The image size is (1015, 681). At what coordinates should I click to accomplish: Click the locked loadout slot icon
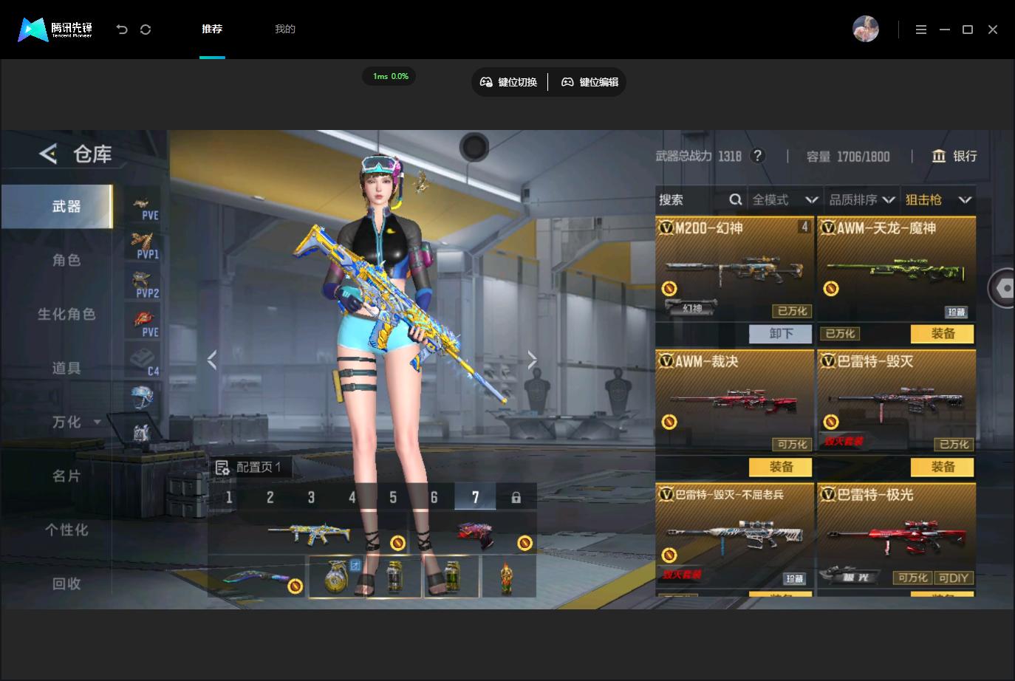pyautogui.click(x=516, y=497)
